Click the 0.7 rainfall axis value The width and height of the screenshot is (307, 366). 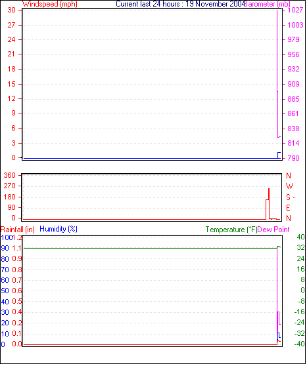pyautogui.click(x=17, y=280)
